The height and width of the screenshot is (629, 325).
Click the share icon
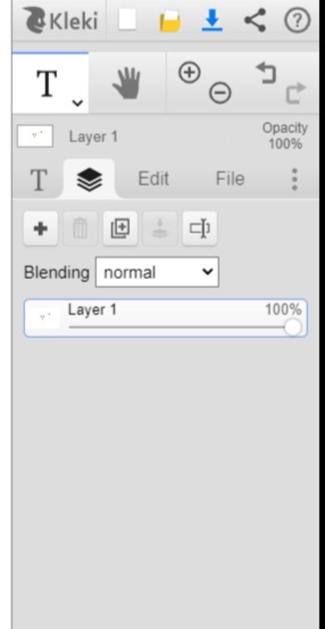tap(255, 20)
